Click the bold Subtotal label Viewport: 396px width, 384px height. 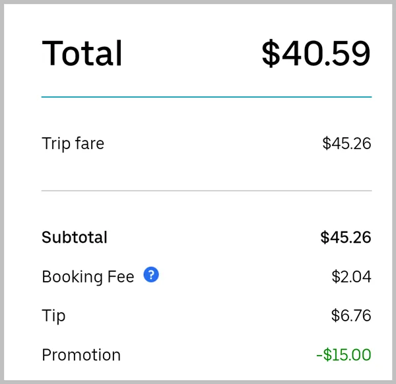tap(75, 238)
